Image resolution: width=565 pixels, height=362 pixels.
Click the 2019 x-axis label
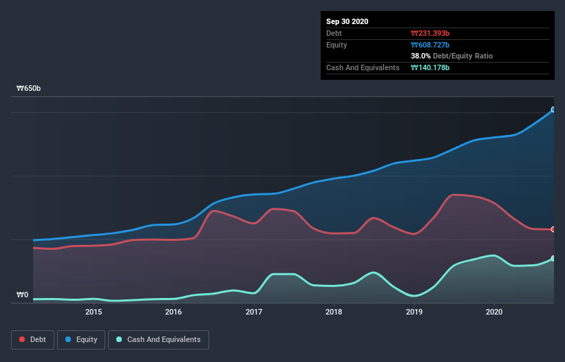(414, 312)
